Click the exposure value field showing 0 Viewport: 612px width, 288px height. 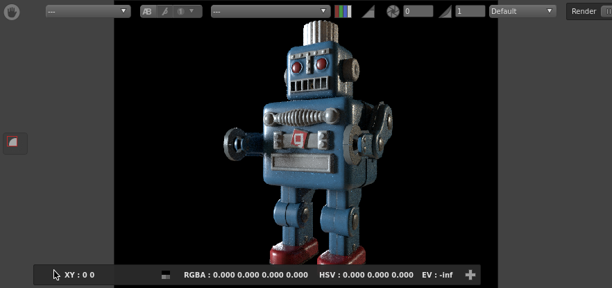(418, 12)
